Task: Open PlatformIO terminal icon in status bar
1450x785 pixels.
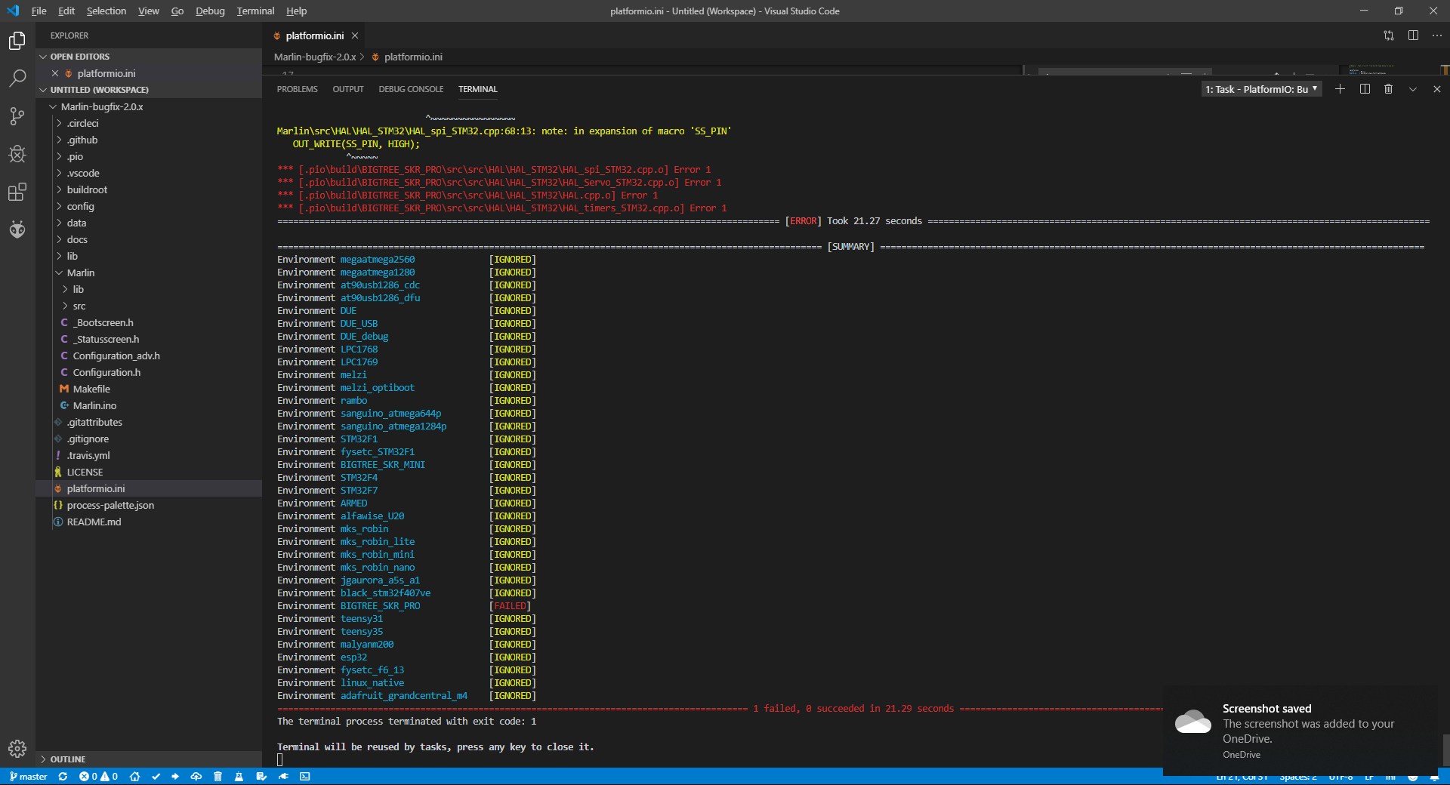Action: click(305, 777)
